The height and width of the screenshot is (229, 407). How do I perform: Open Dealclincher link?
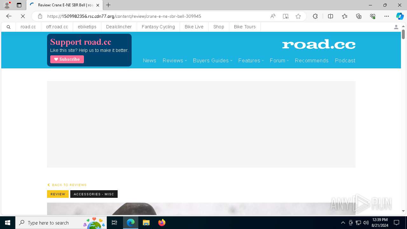[119, 27]
